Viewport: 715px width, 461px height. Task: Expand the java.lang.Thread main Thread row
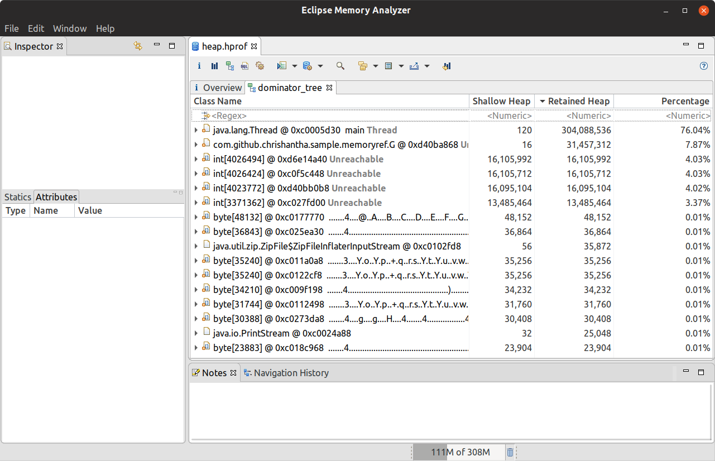pos(196,129)
